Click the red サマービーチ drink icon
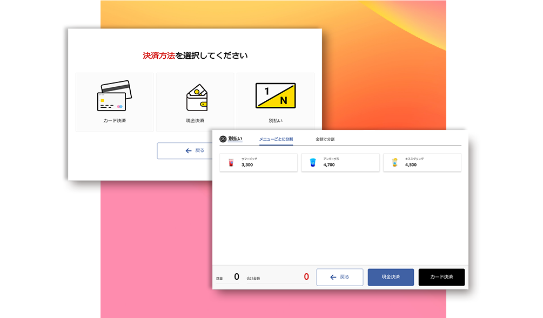 pos(231,162)
